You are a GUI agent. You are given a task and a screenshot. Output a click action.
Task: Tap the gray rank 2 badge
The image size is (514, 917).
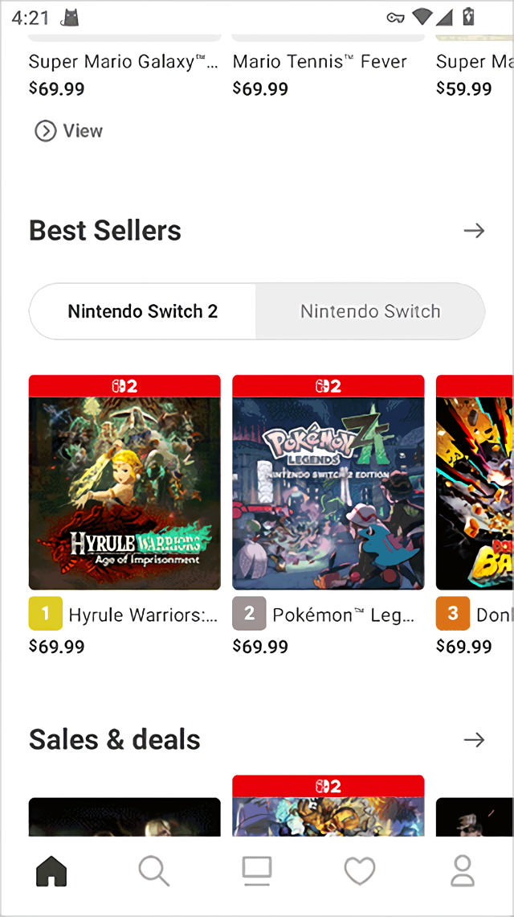coord(250,614)
